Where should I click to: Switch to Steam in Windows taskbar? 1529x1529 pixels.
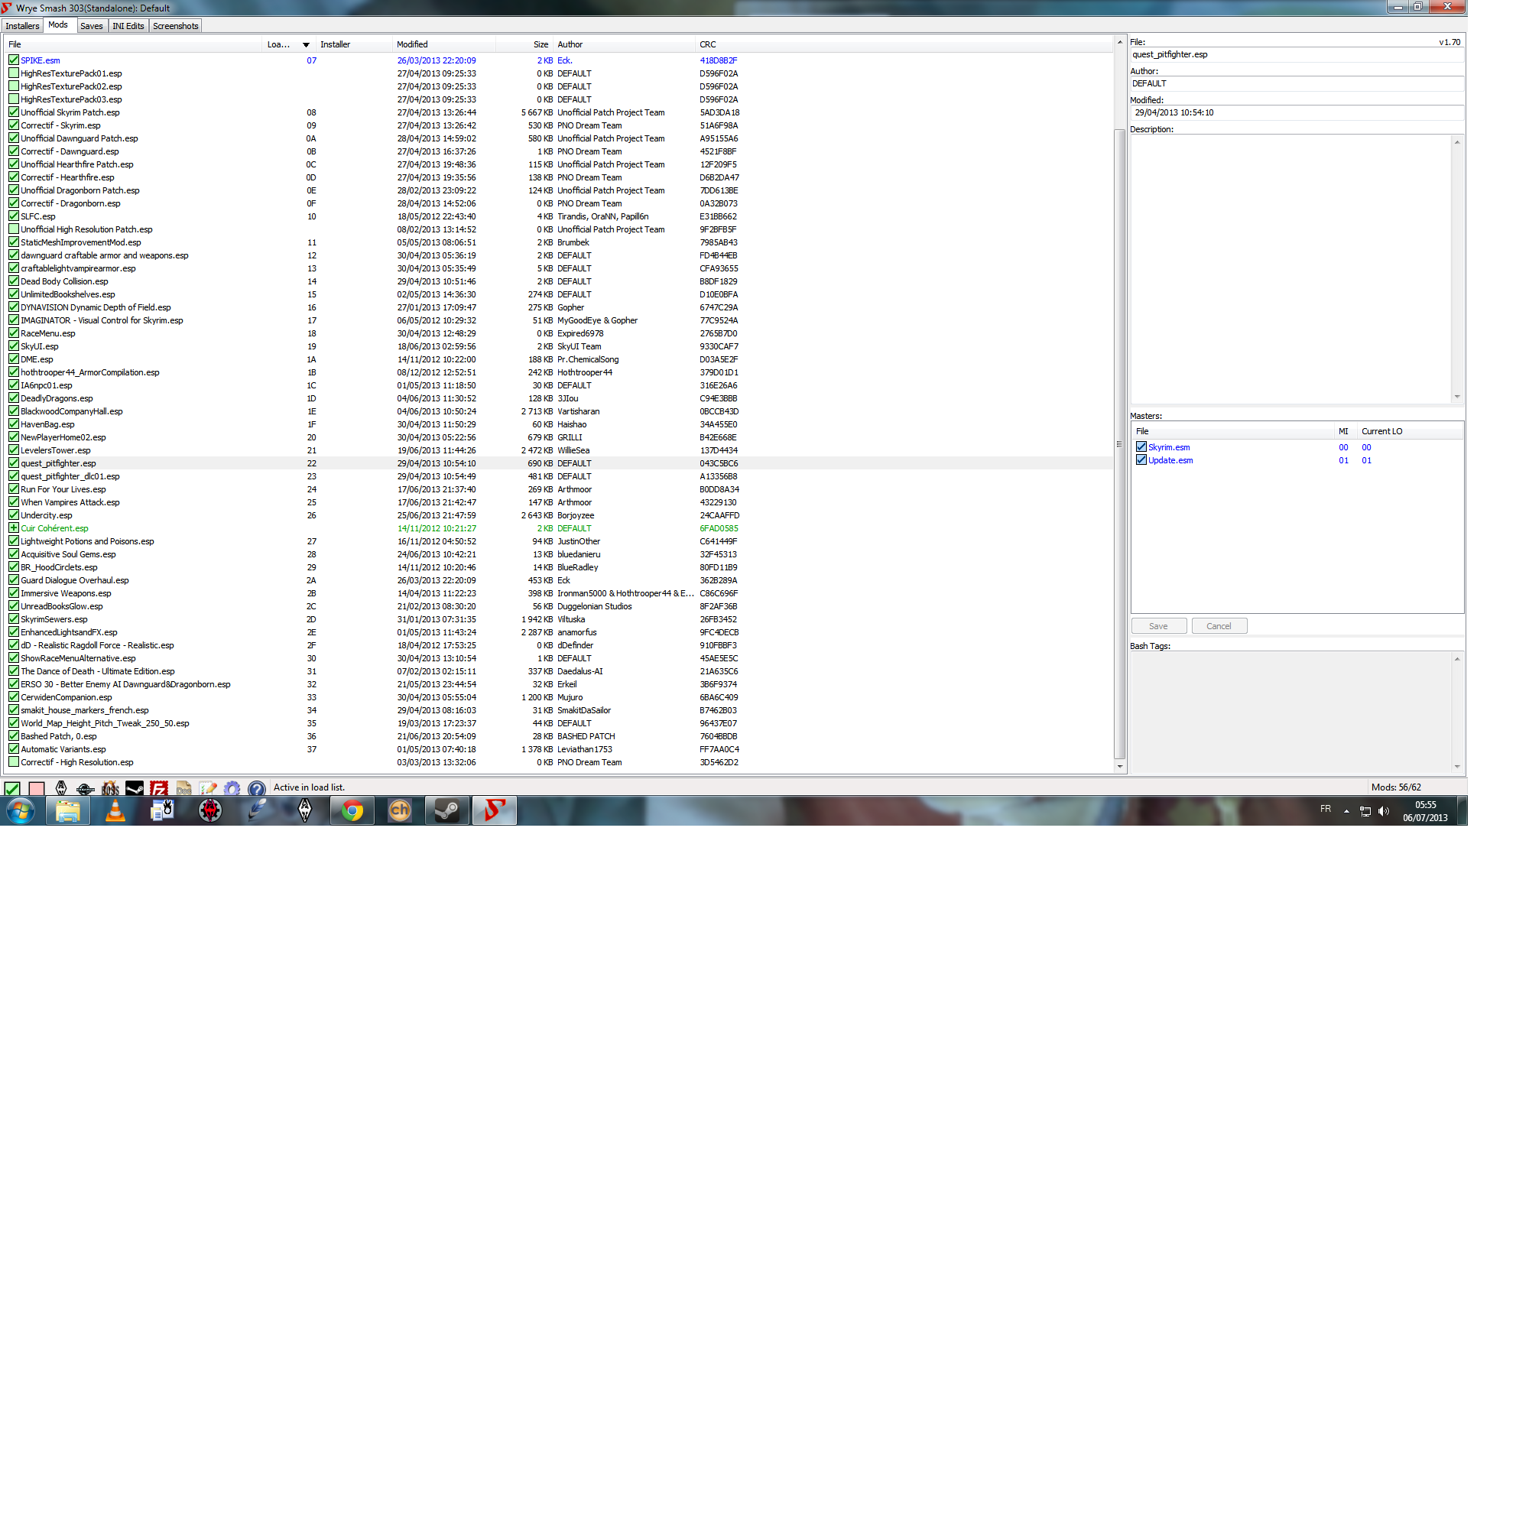pyautogui.click(x=447, y=810)
